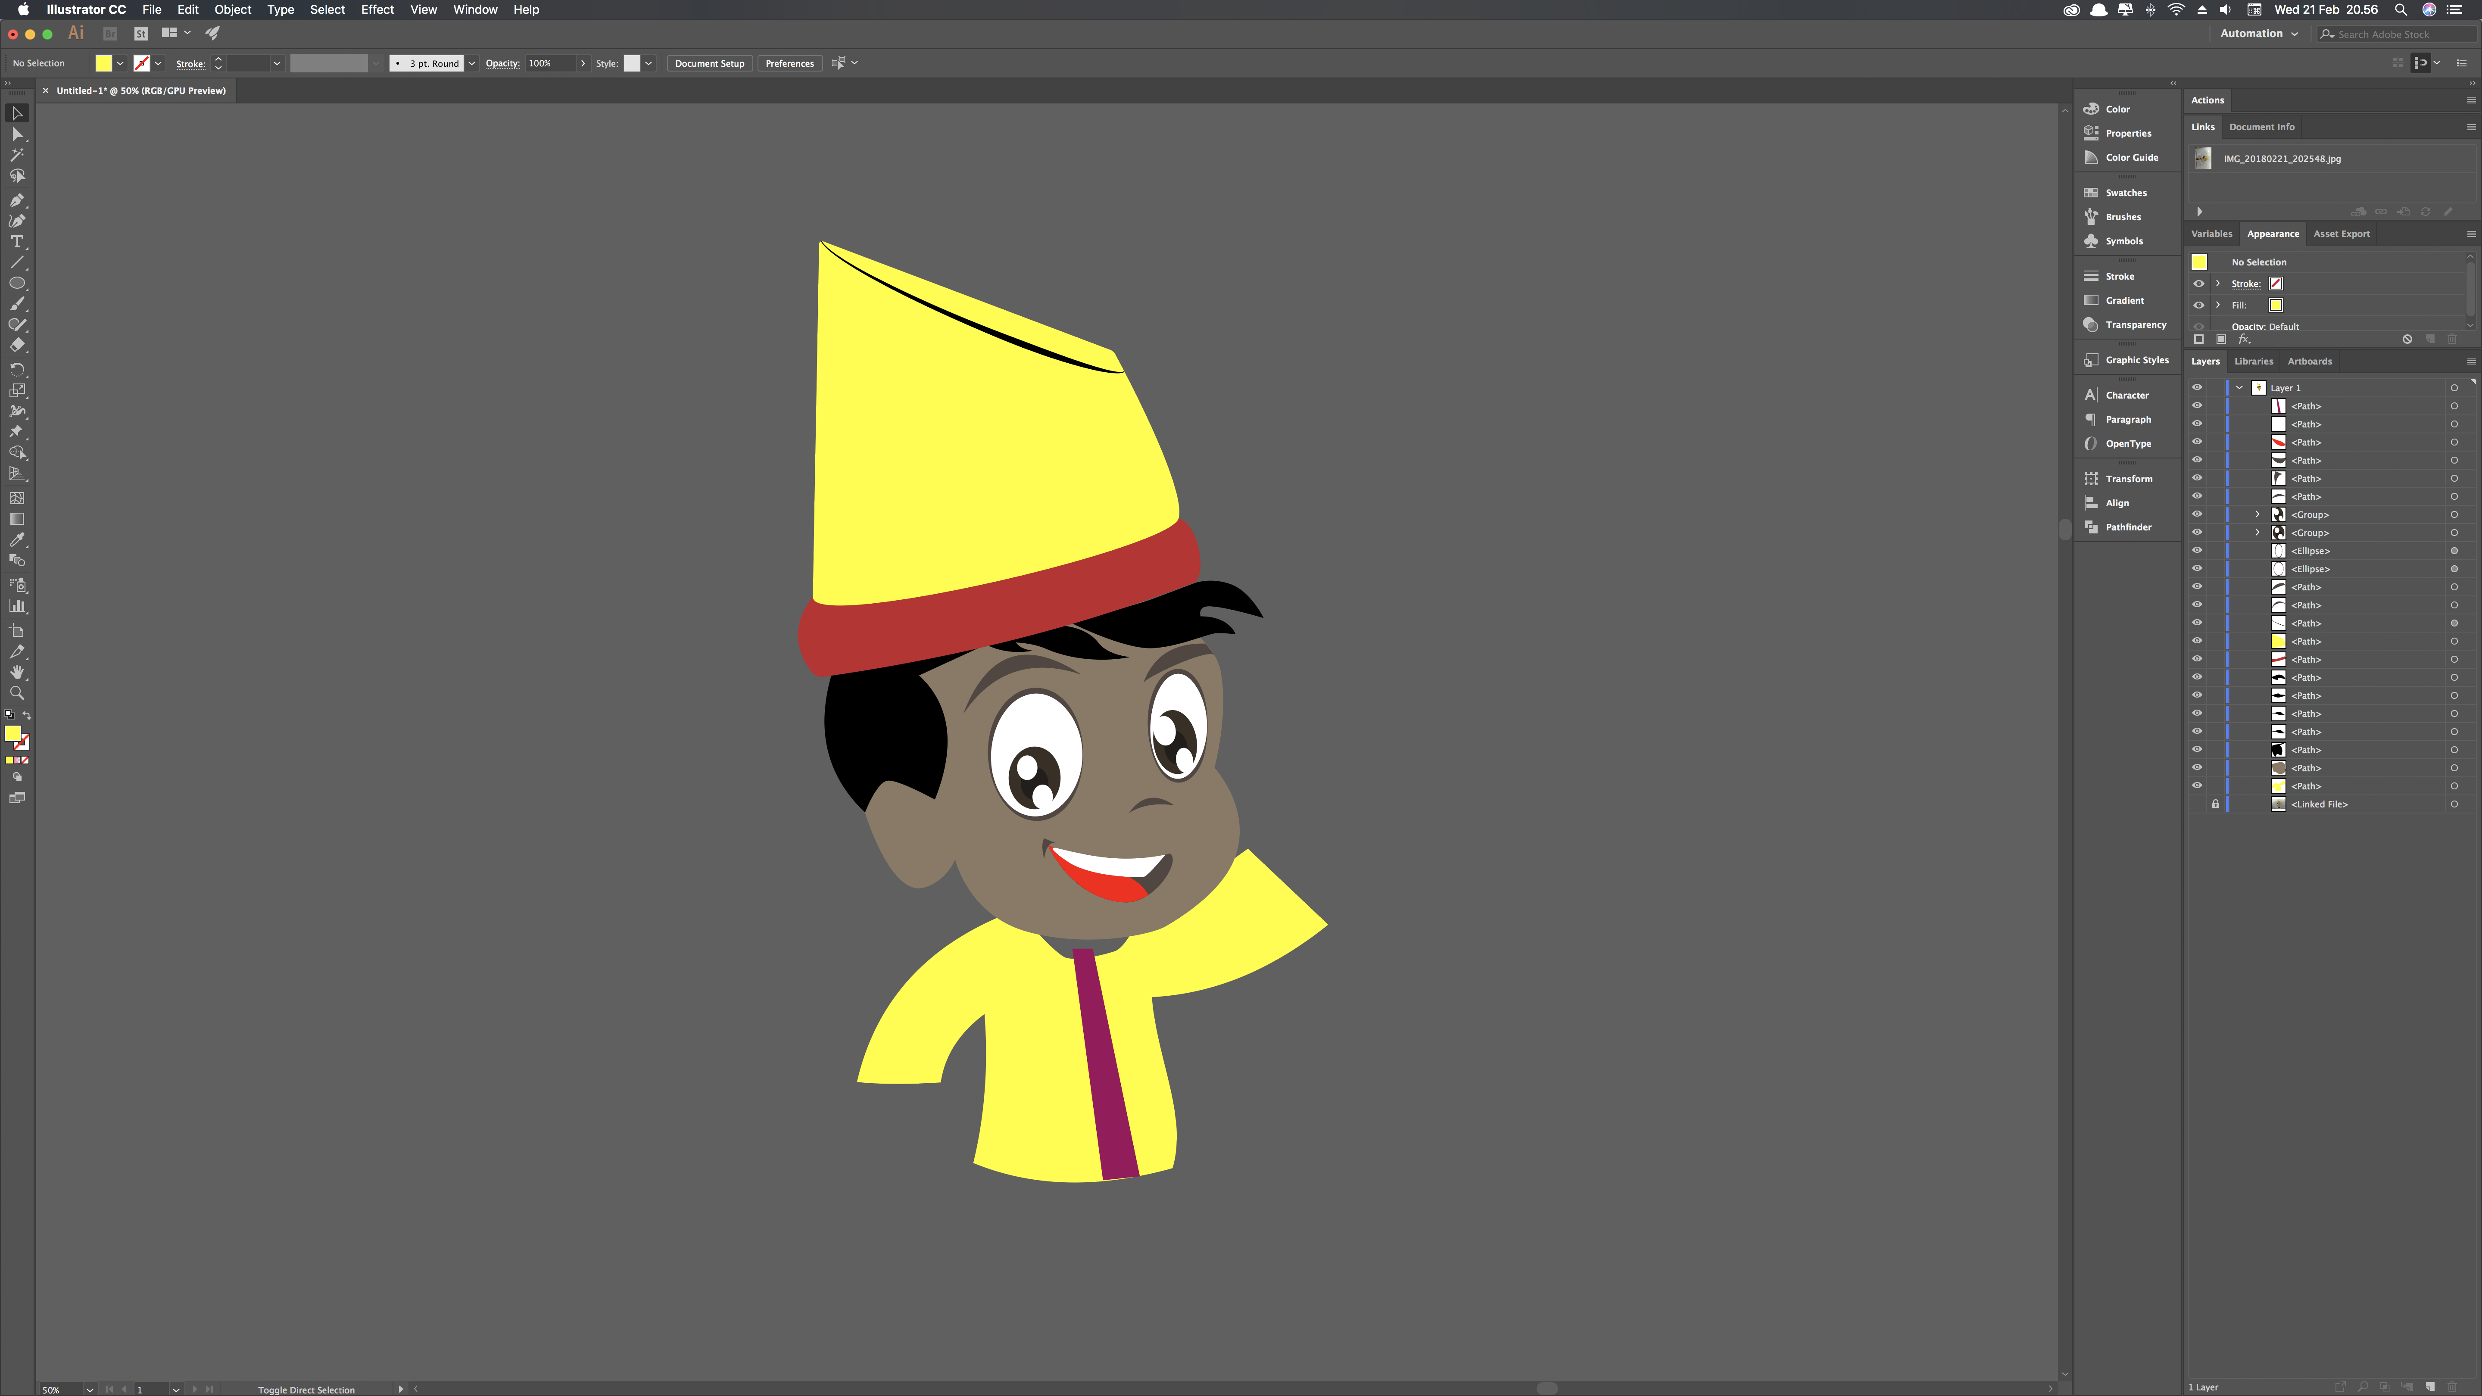Select the Eraser tool

click(x=17, y=345)
